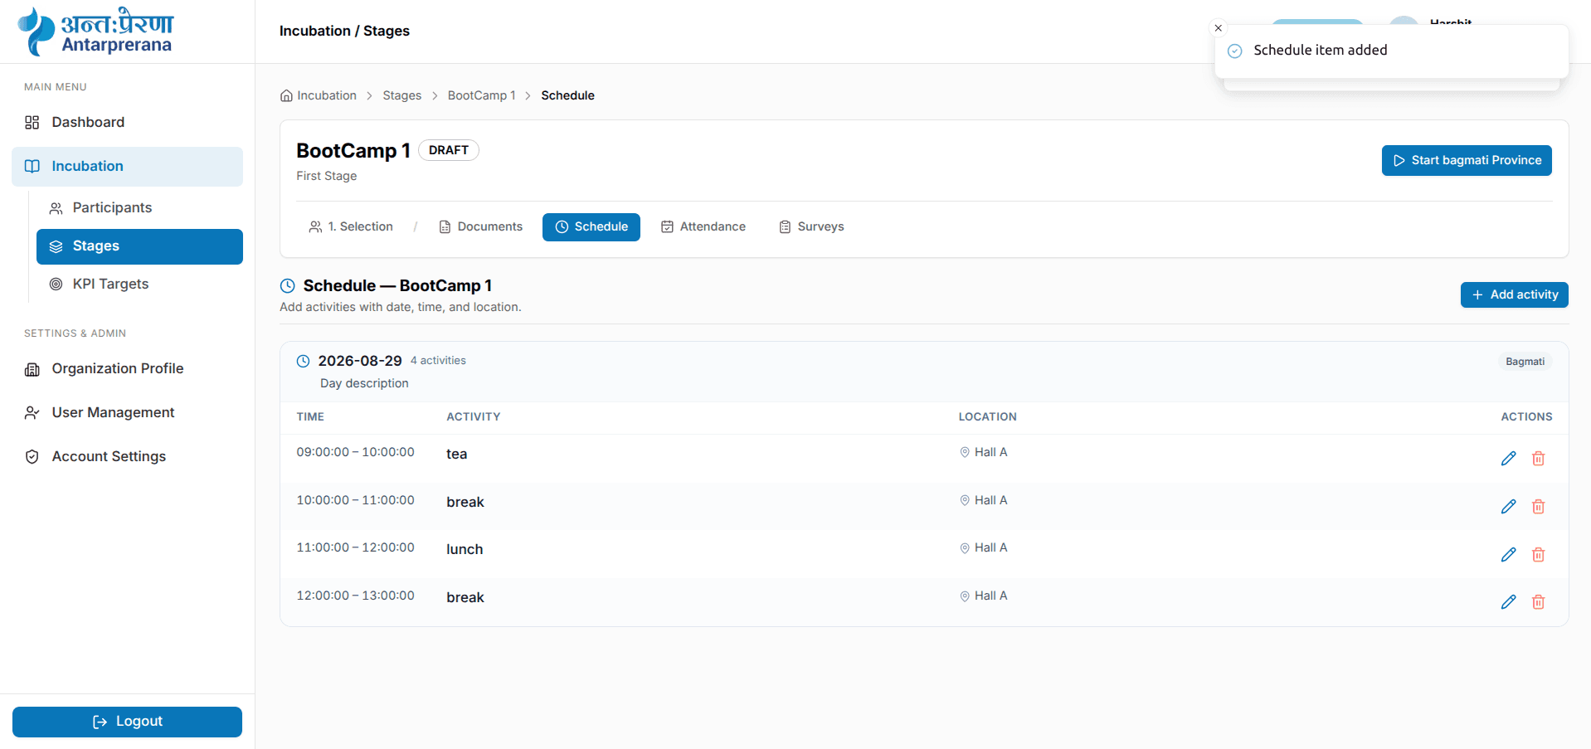Viewport: 1591px width, 749px height.
Task: Delete the 10:00 break activity
Action: point(1538,507)
